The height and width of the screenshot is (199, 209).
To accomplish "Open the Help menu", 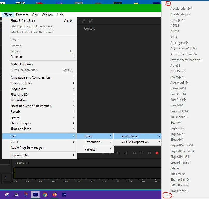I will [x=60, y=15].
